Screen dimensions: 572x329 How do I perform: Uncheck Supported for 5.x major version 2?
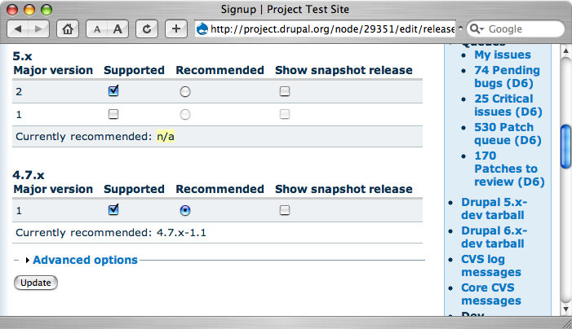coord(113,91)
